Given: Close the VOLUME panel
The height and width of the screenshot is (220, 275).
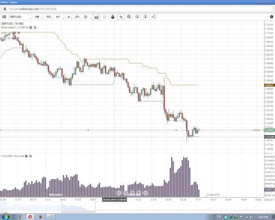Looking at the screenshot, I should [31, 156].
